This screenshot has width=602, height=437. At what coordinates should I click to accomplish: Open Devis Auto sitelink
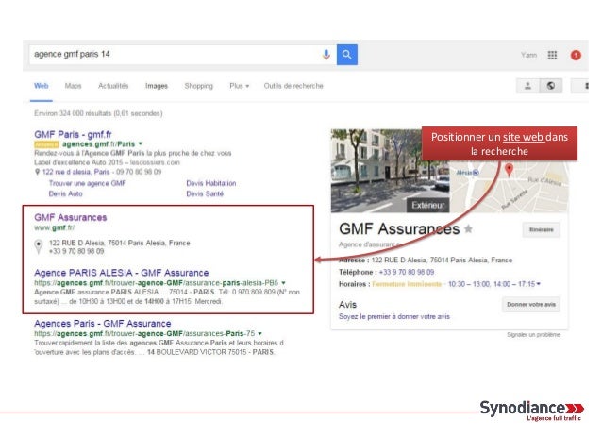point(65,193)
